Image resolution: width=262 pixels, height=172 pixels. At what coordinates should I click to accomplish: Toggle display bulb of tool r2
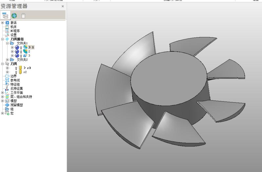pyautogui.click(x=16, y=72)
